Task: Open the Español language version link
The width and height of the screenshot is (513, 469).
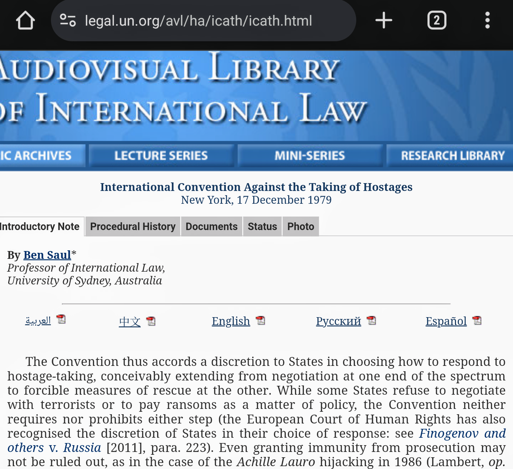Action: (446, 321)
